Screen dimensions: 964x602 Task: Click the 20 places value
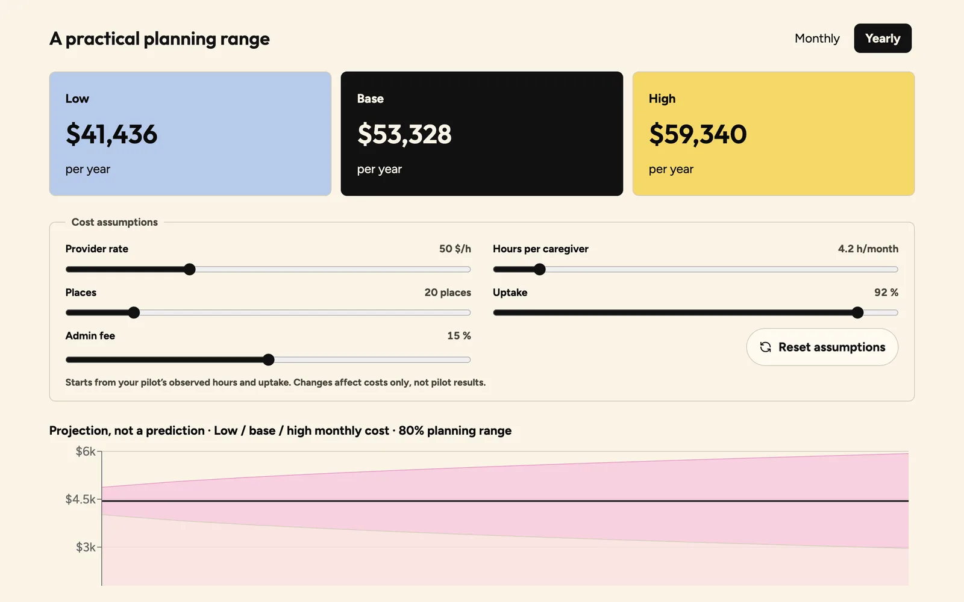tap(448, 293)
